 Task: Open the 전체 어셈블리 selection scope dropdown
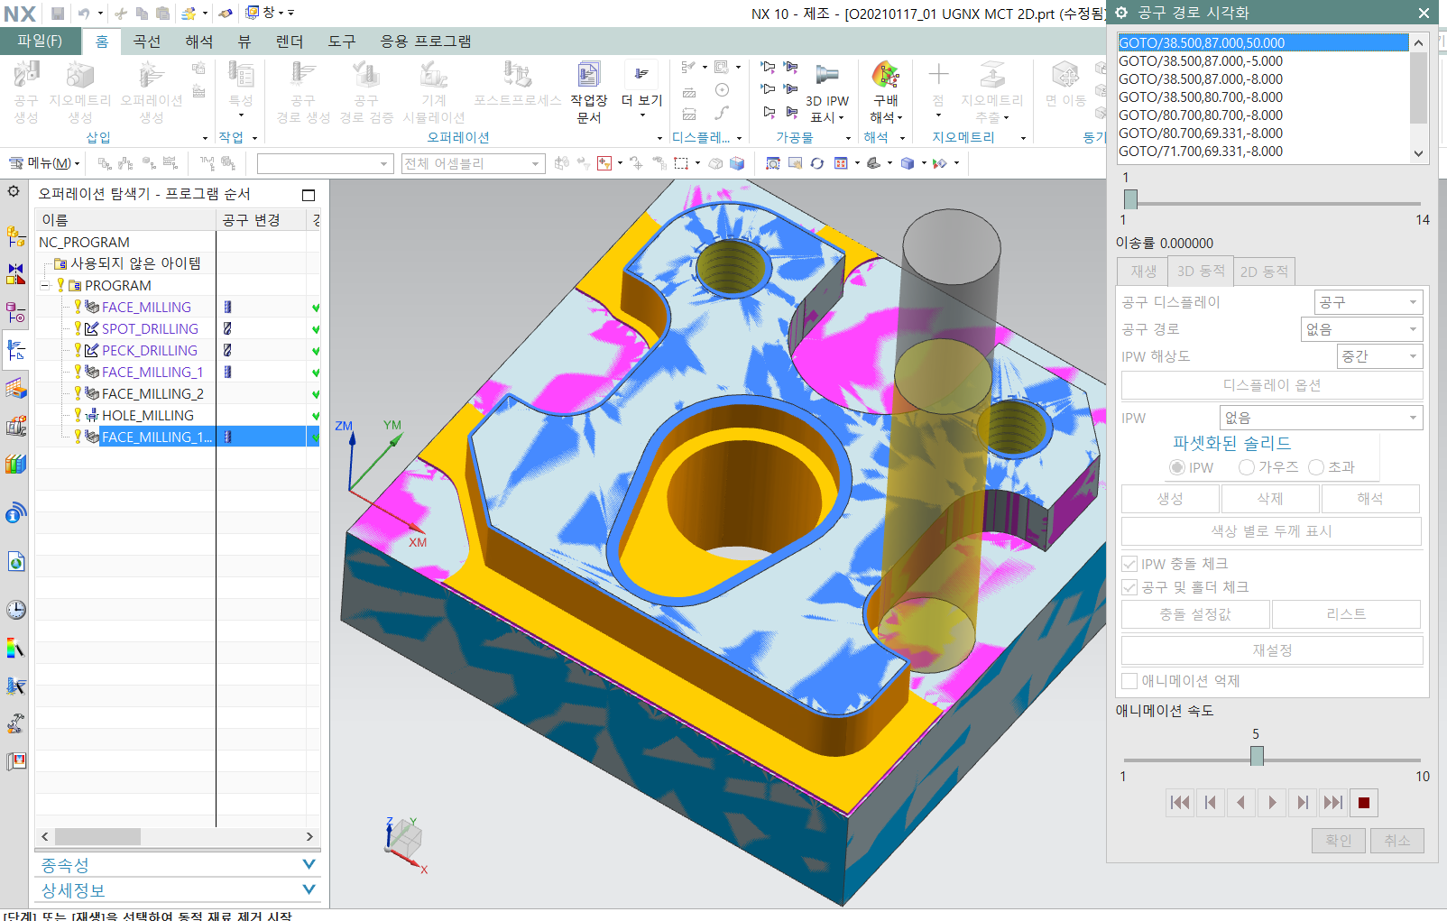473,163
